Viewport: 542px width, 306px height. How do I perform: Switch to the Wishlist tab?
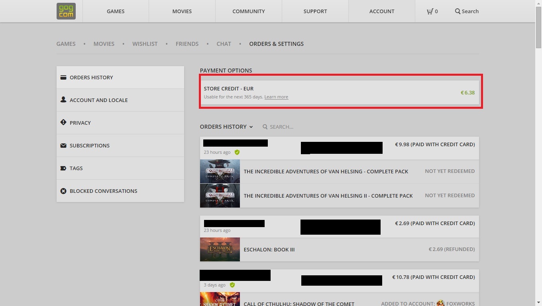click(x=145, y=44)
